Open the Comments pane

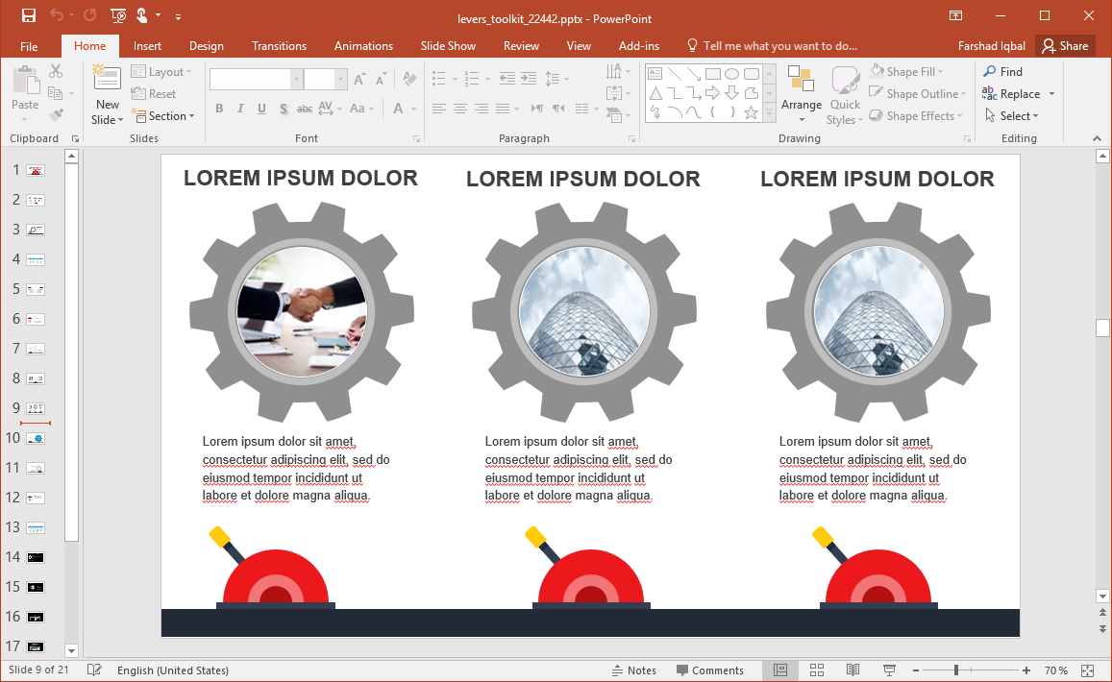pos(711,670)
